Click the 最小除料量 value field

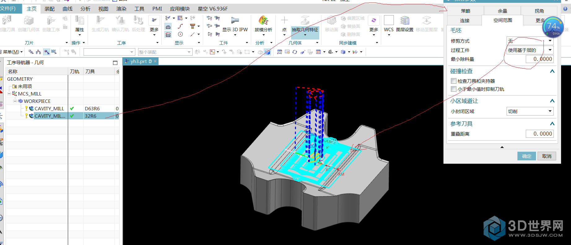pos(539,59)
